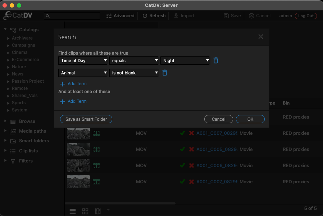323x216 pixels.
Task: Click the Browse sidebar icon
Action: click(x=13, y=122)
